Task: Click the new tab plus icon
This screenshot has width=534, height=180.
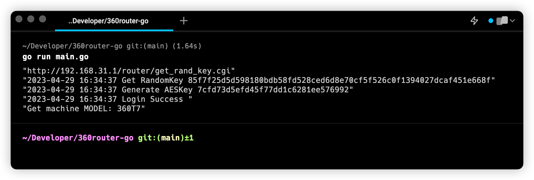Action: 184,21
